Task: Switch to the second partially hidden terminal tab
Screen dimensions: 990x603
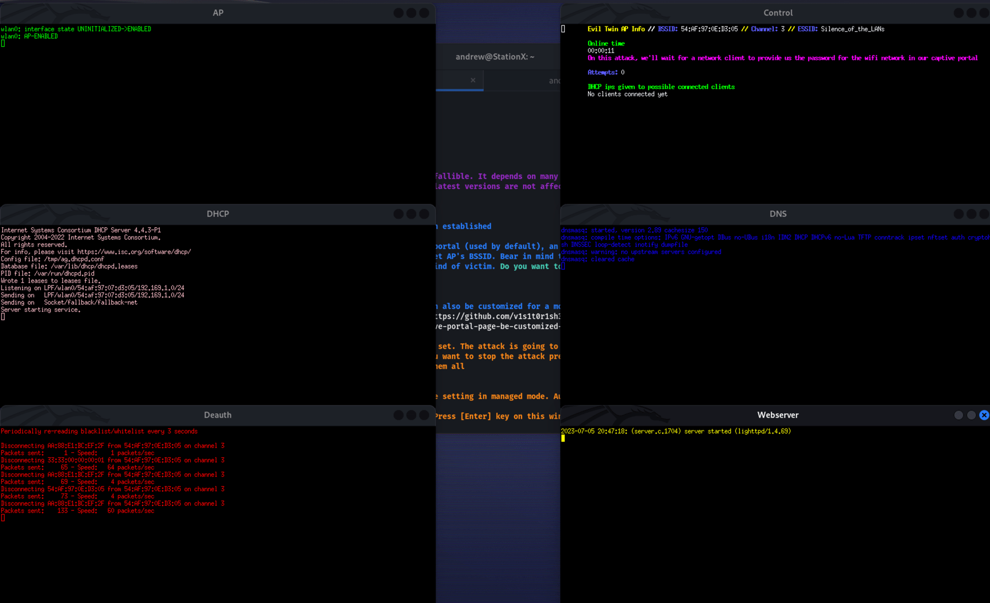Action: (x=522, y=81)
